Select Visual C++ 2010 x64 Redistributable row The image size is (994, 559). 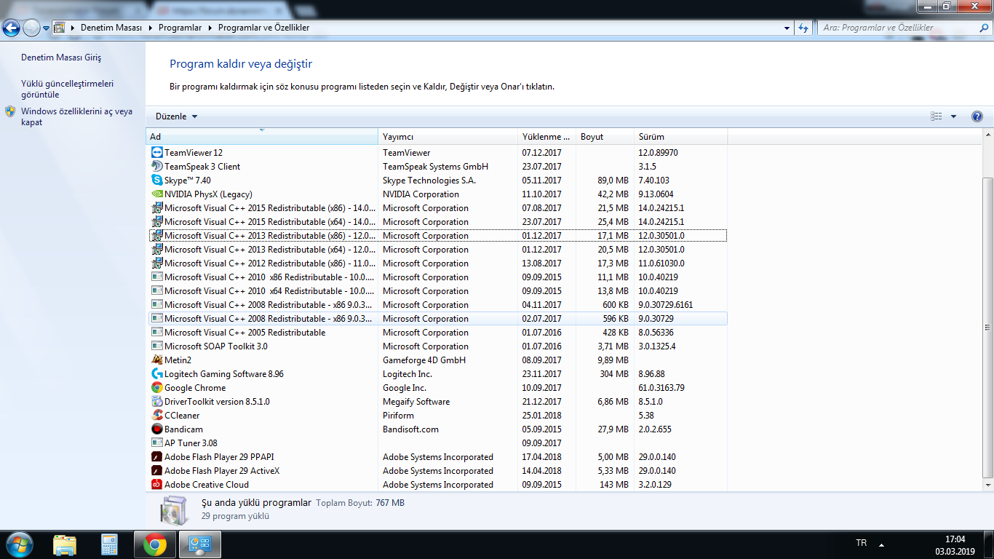[x=438, y=291]
